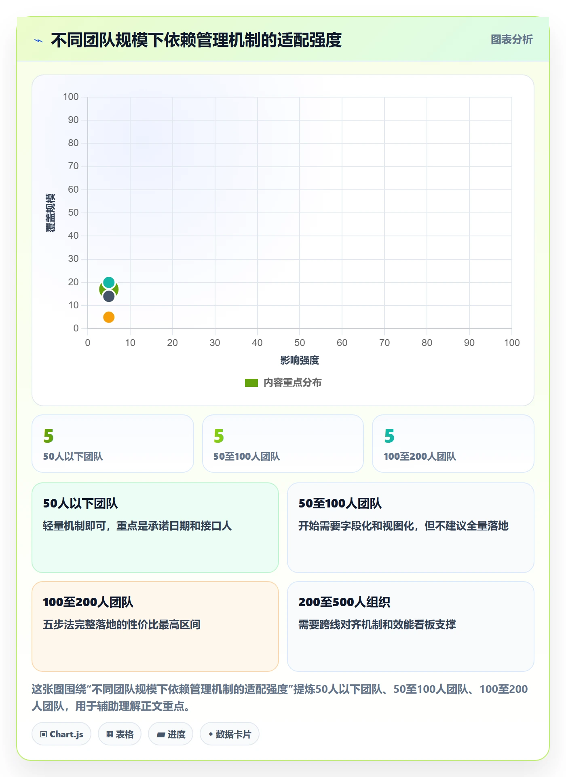
Task: Click the summary paragraph starting with 这张图围绕
Action: click(280, 698)
